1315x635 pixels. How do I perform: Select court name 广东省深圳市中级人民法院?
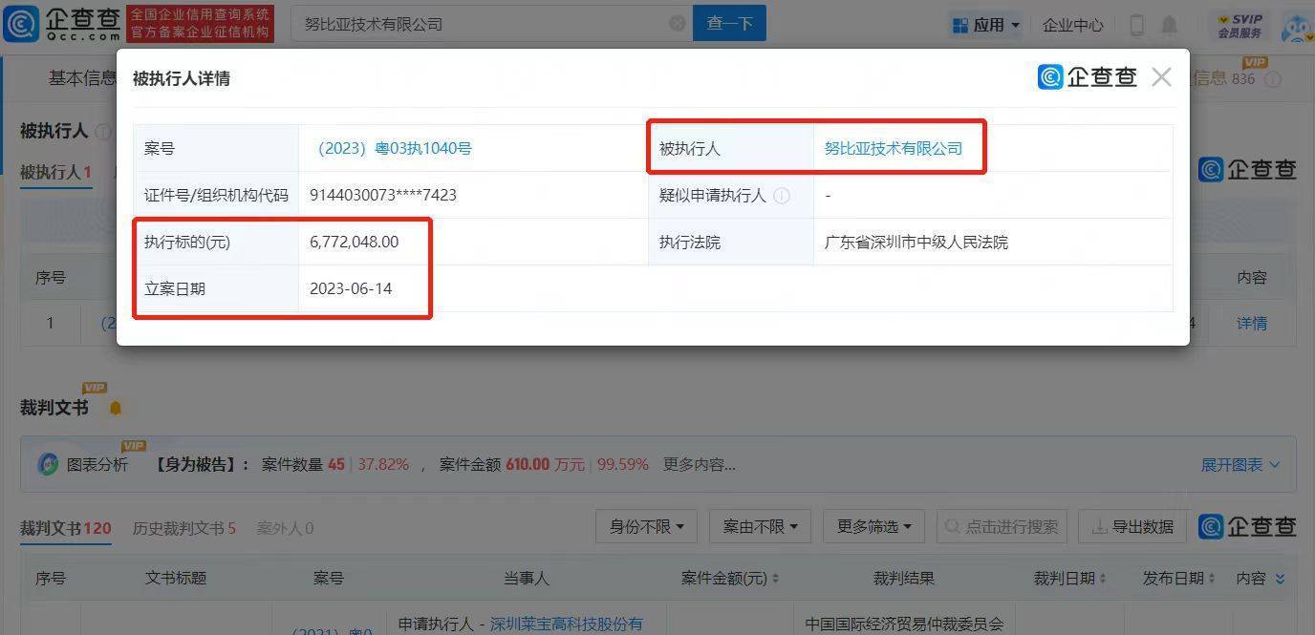coord(916,243)
